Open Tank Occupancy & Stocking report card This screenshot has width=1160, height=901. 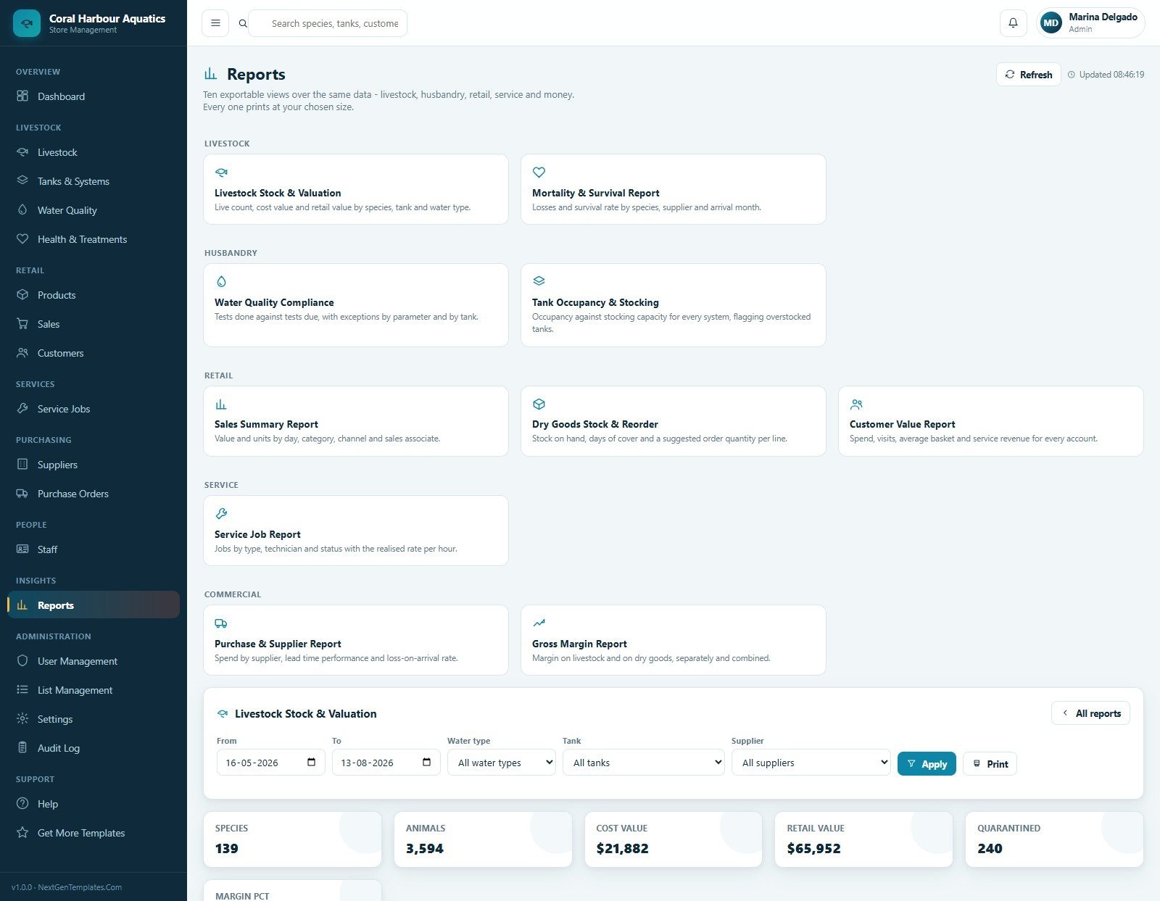(x=673, y=304)
